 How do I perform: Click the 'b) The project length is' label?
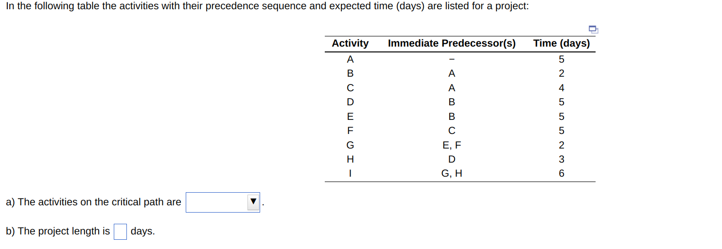pyautogui.click(x=58, y=232)
